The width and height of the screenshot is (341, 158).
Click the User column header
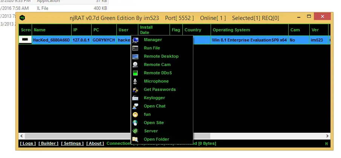[x=127, y=30]
